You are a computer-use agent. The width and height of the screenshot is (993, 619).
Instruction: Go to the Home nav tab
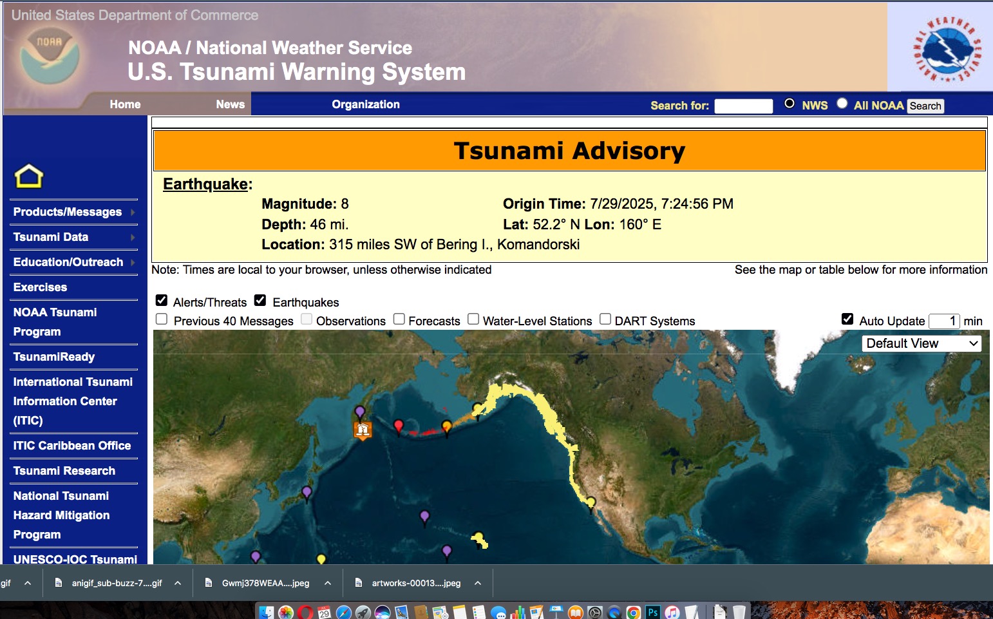pos(125,104)
